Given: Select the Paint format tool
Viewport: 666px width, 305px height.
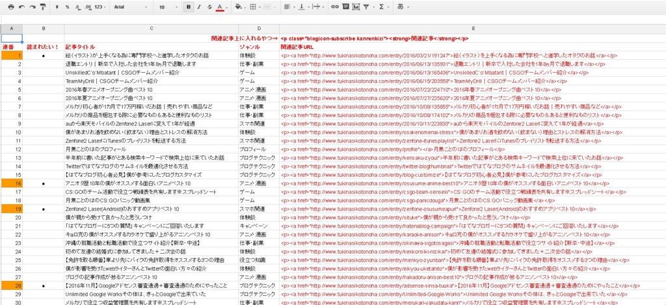Looking at the screenshot, I should 43,7.
